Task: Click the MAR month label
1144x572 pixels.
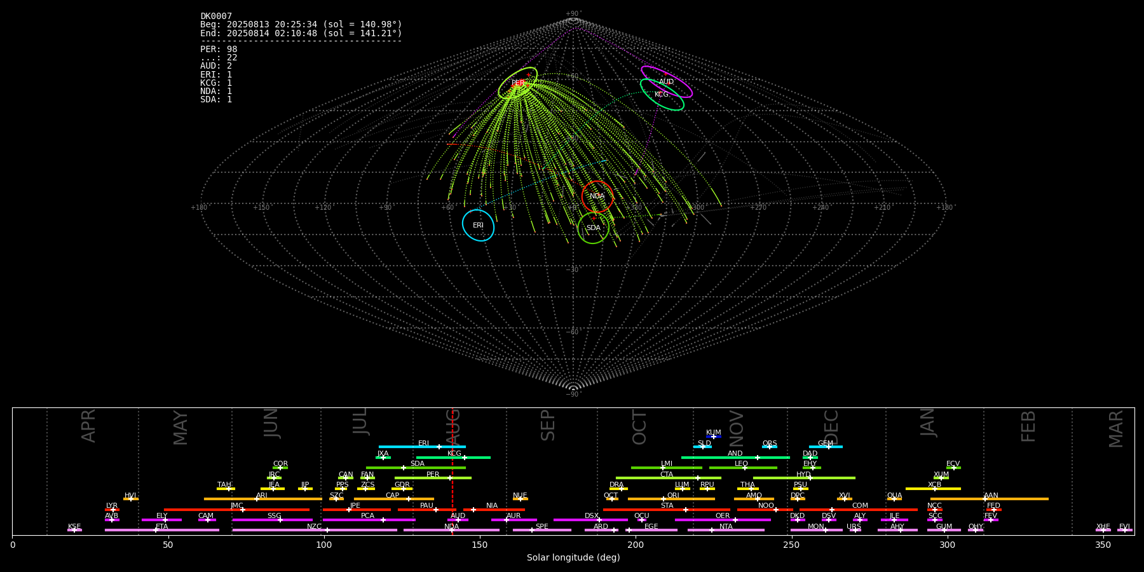Action: click(x=1116, y=428)
